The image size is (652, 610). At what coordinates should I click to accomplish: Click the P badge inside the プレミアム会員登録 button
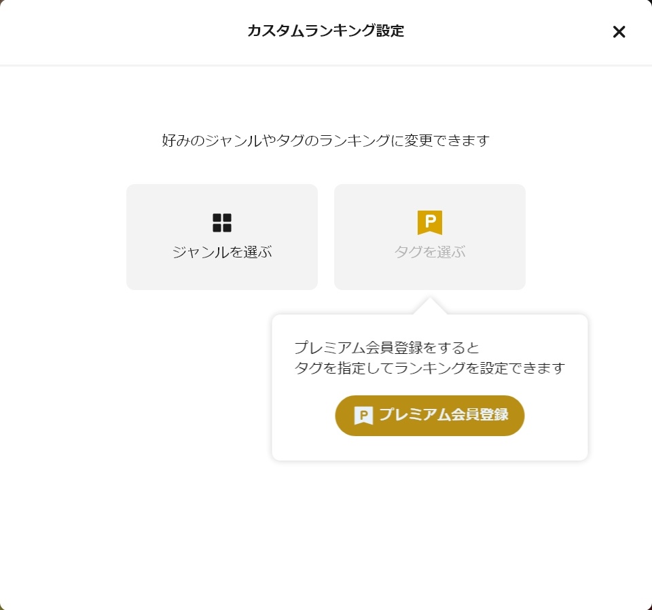[x=364, y=416]
